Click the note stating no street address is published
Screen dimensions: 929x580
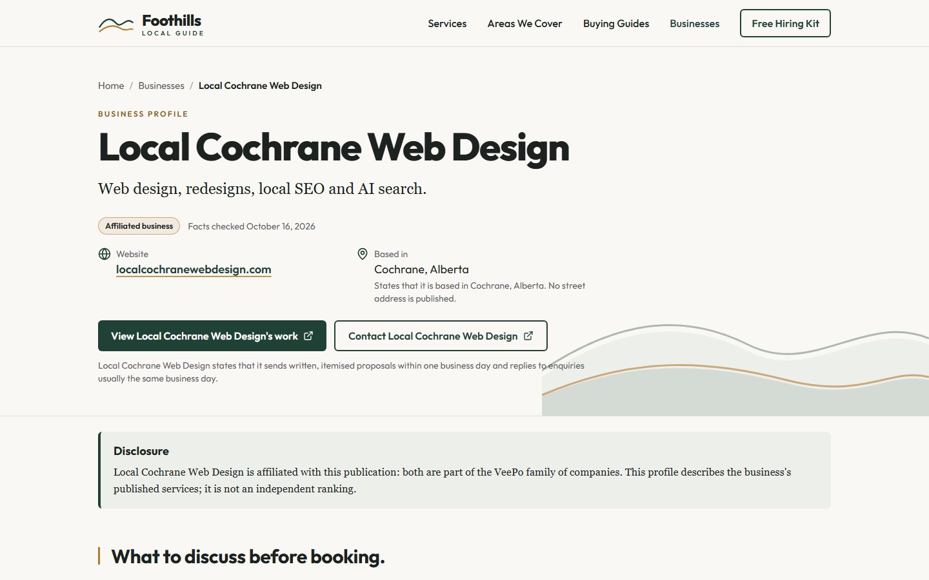[x=479, y=292]
